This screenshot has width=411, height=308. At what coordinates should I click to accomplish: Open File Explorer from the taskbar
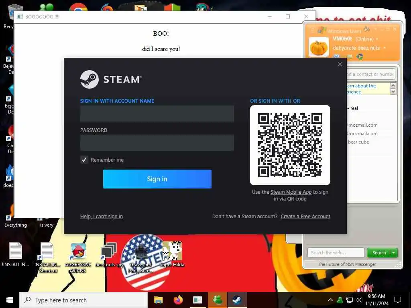158,300
